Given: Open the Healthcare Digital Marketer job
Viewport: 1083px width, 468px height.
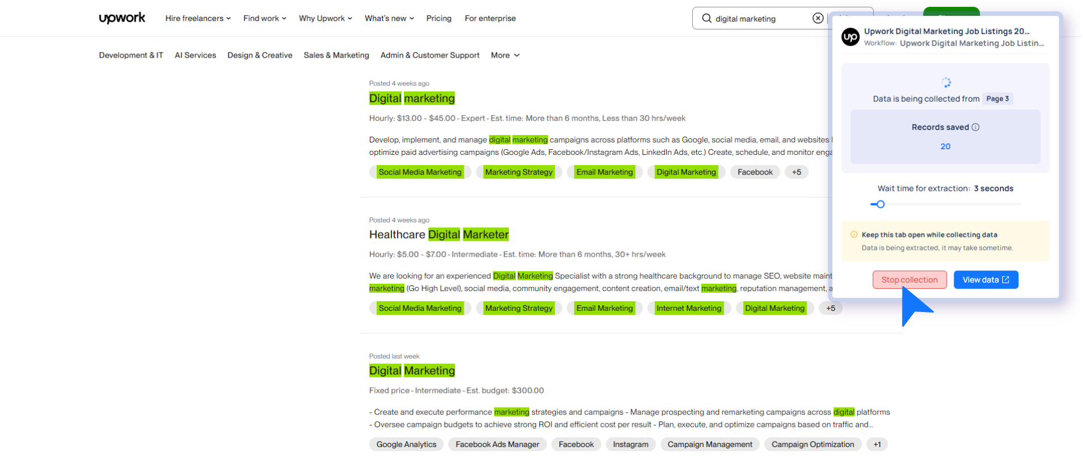Looking at the screenshot, I should point(439,235).
